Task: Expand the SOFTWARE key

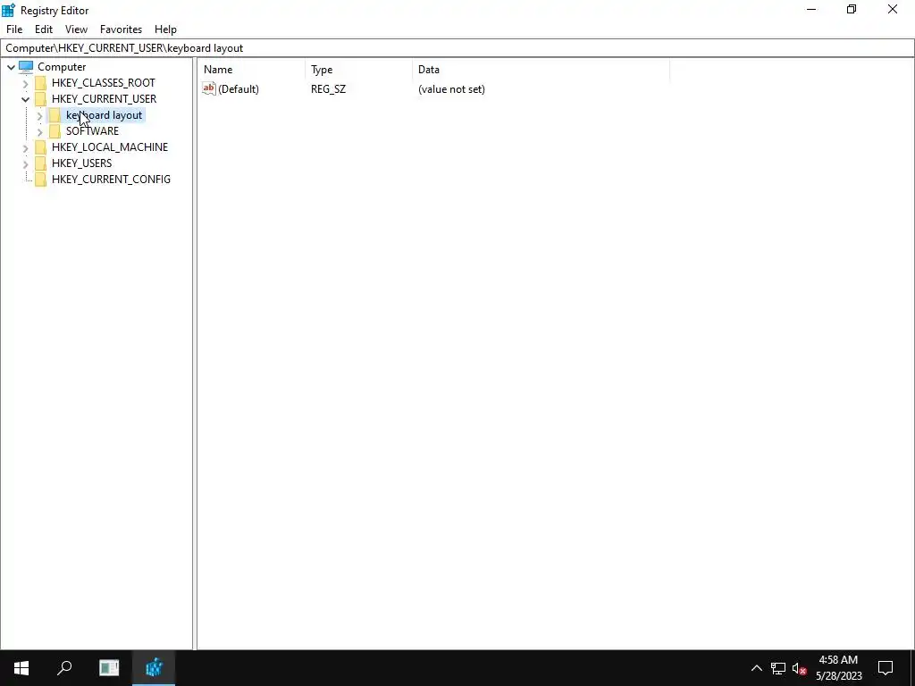Action: [39, 132]
